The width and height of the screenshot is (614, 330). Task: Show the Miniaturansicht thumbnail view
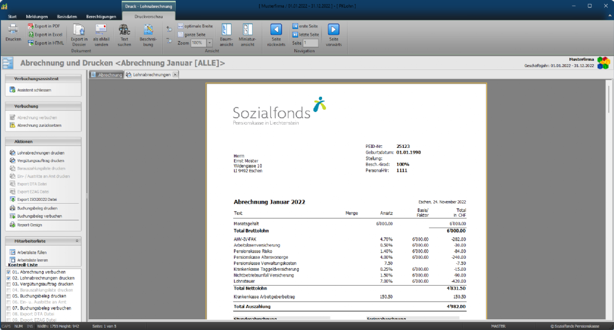point(248,30)
